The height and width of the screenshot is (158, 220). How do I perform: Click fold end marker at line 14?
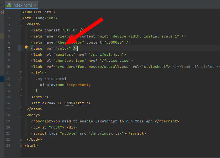point(21,91)
